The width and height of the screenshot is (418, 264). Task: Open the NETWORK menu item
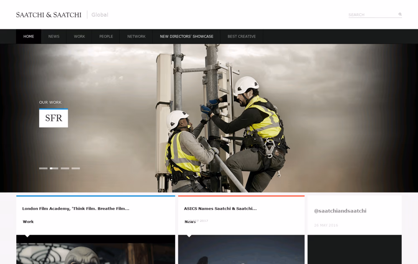(x=136, y=36)
